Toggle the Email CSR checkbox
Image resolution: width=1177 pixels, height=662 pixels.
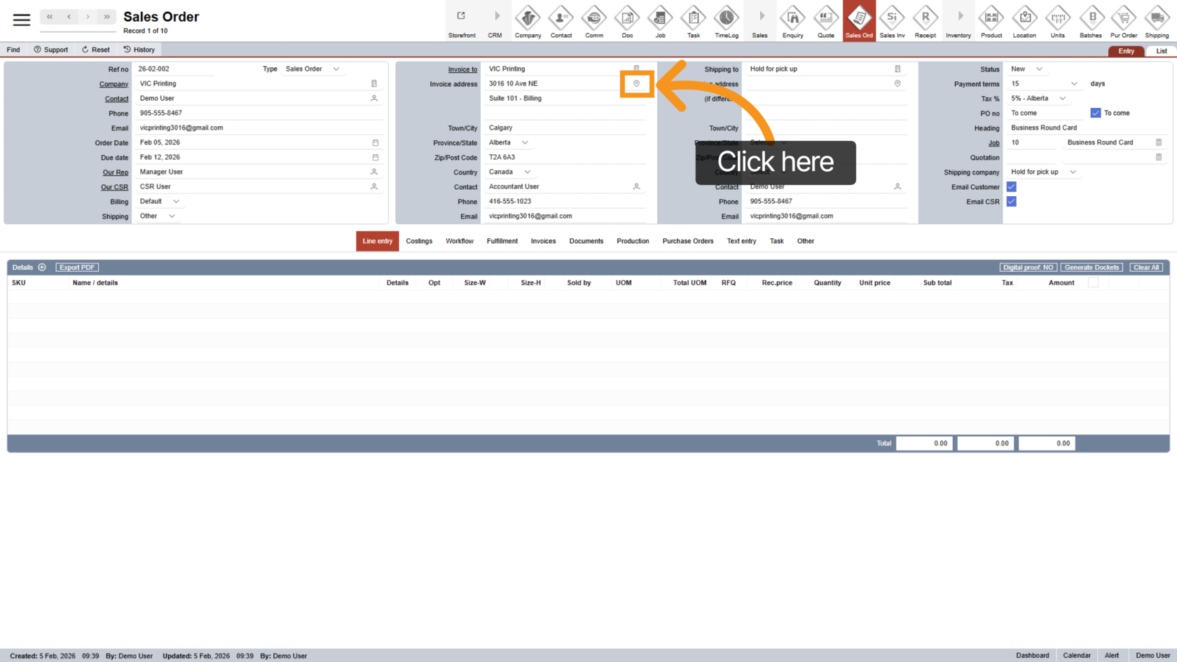pyautogui.click(x=1011, y=202)
